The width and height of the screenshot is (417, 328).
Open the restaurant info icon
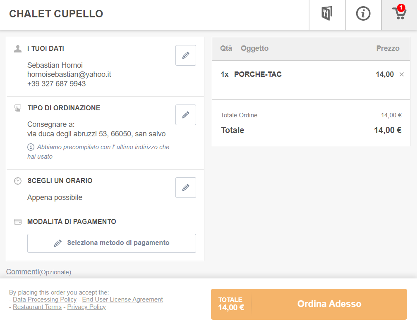click(363, 13)
